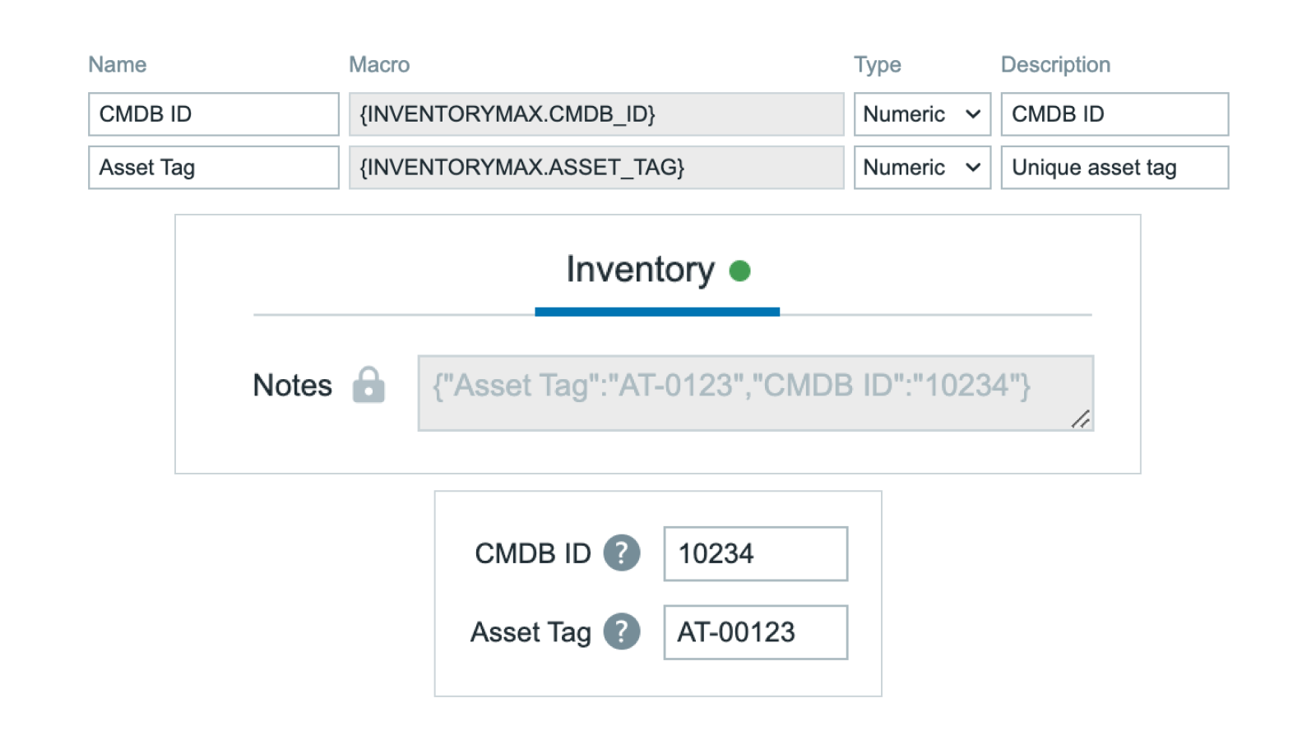Click the {INVENTORYMAX.CMDB_ID} macro field
Viewport: 1316px width, 740px height.
tap(595, 114)
